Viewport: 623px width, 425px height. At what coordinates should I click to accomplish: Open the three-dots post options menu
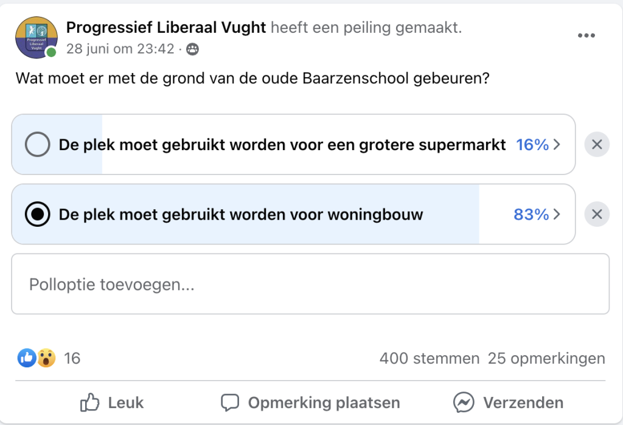point(586,35)
